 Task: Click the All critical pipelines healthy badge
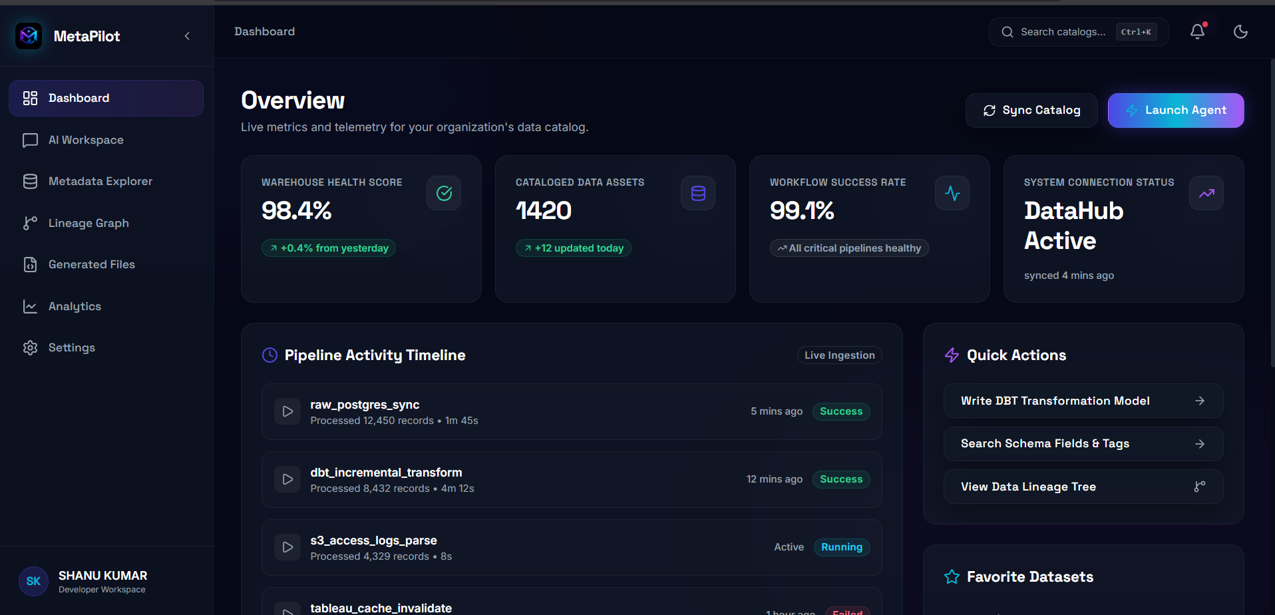tap(849, 248)
